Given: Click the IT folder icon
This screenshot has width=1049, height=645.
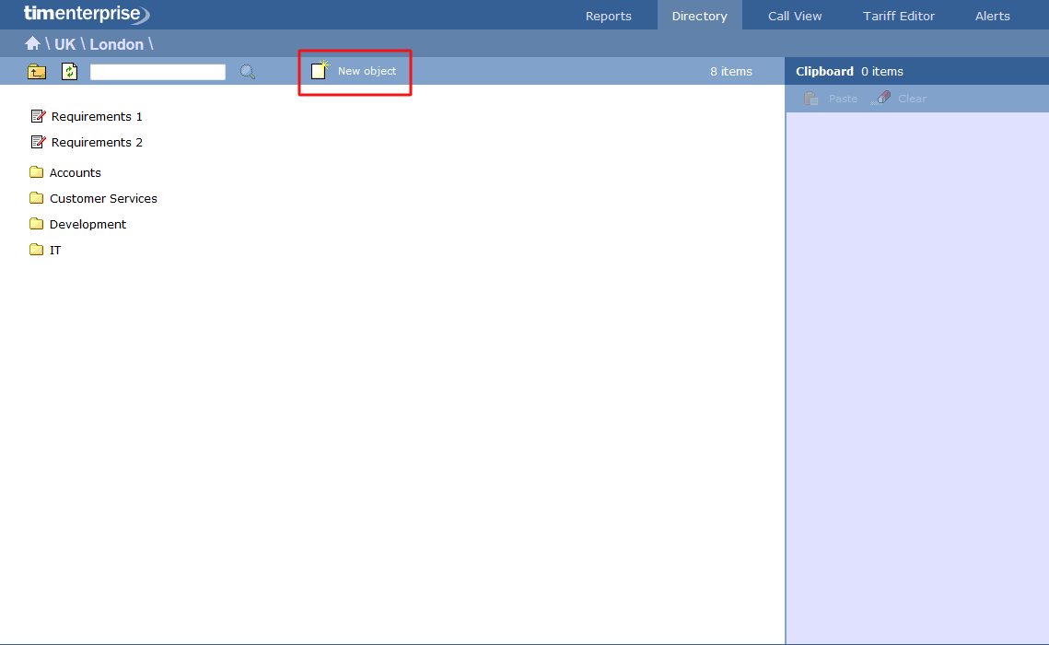Looking at the screenshot, I should coord(37,250).
